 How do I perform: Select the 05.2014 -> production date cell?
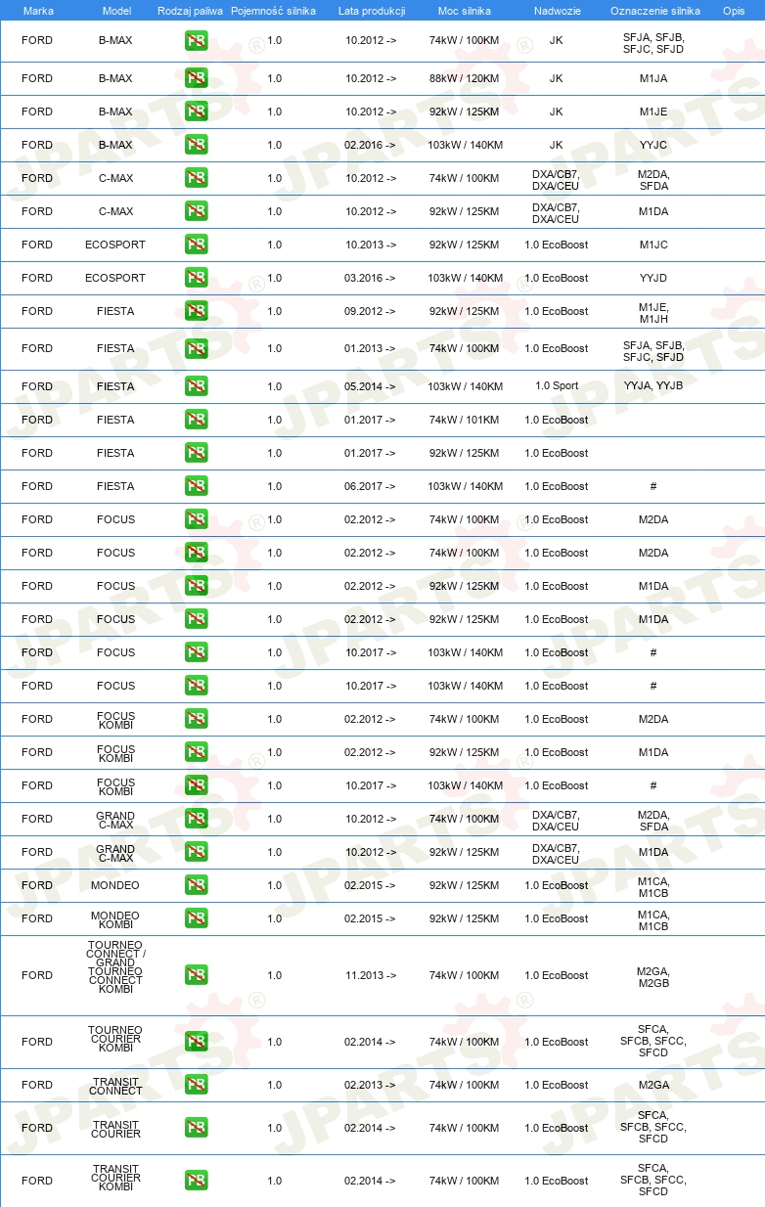(x=371, y=386)
